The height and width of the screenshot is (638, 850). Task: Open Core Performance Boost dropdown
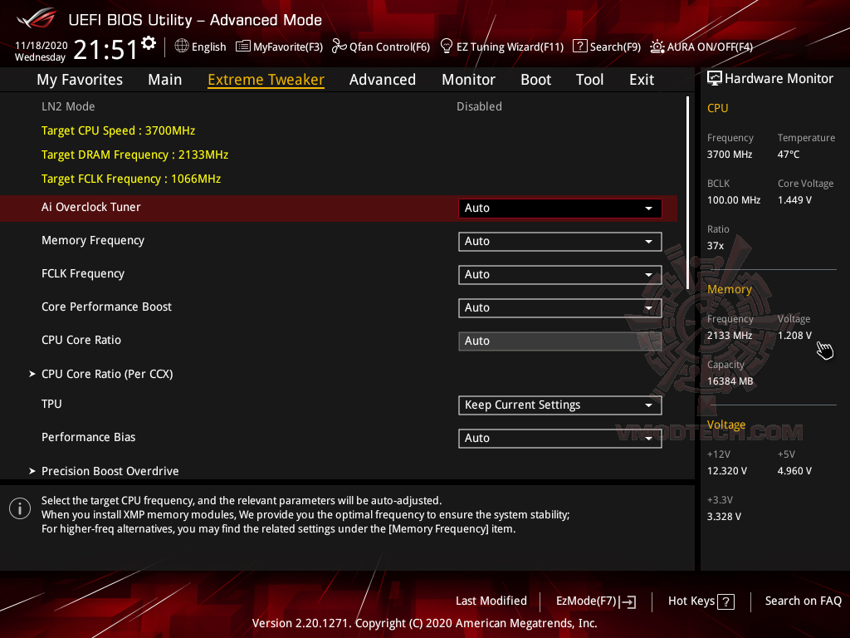[x=560, y=307]
